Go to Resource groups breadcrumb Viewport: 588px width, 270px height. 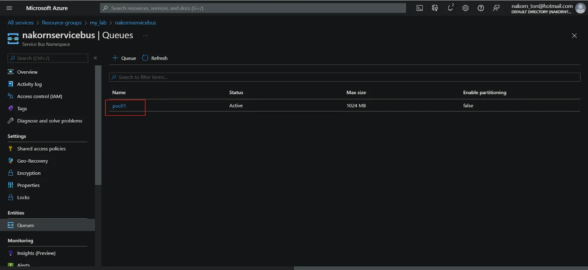click(x=62, y=23)
